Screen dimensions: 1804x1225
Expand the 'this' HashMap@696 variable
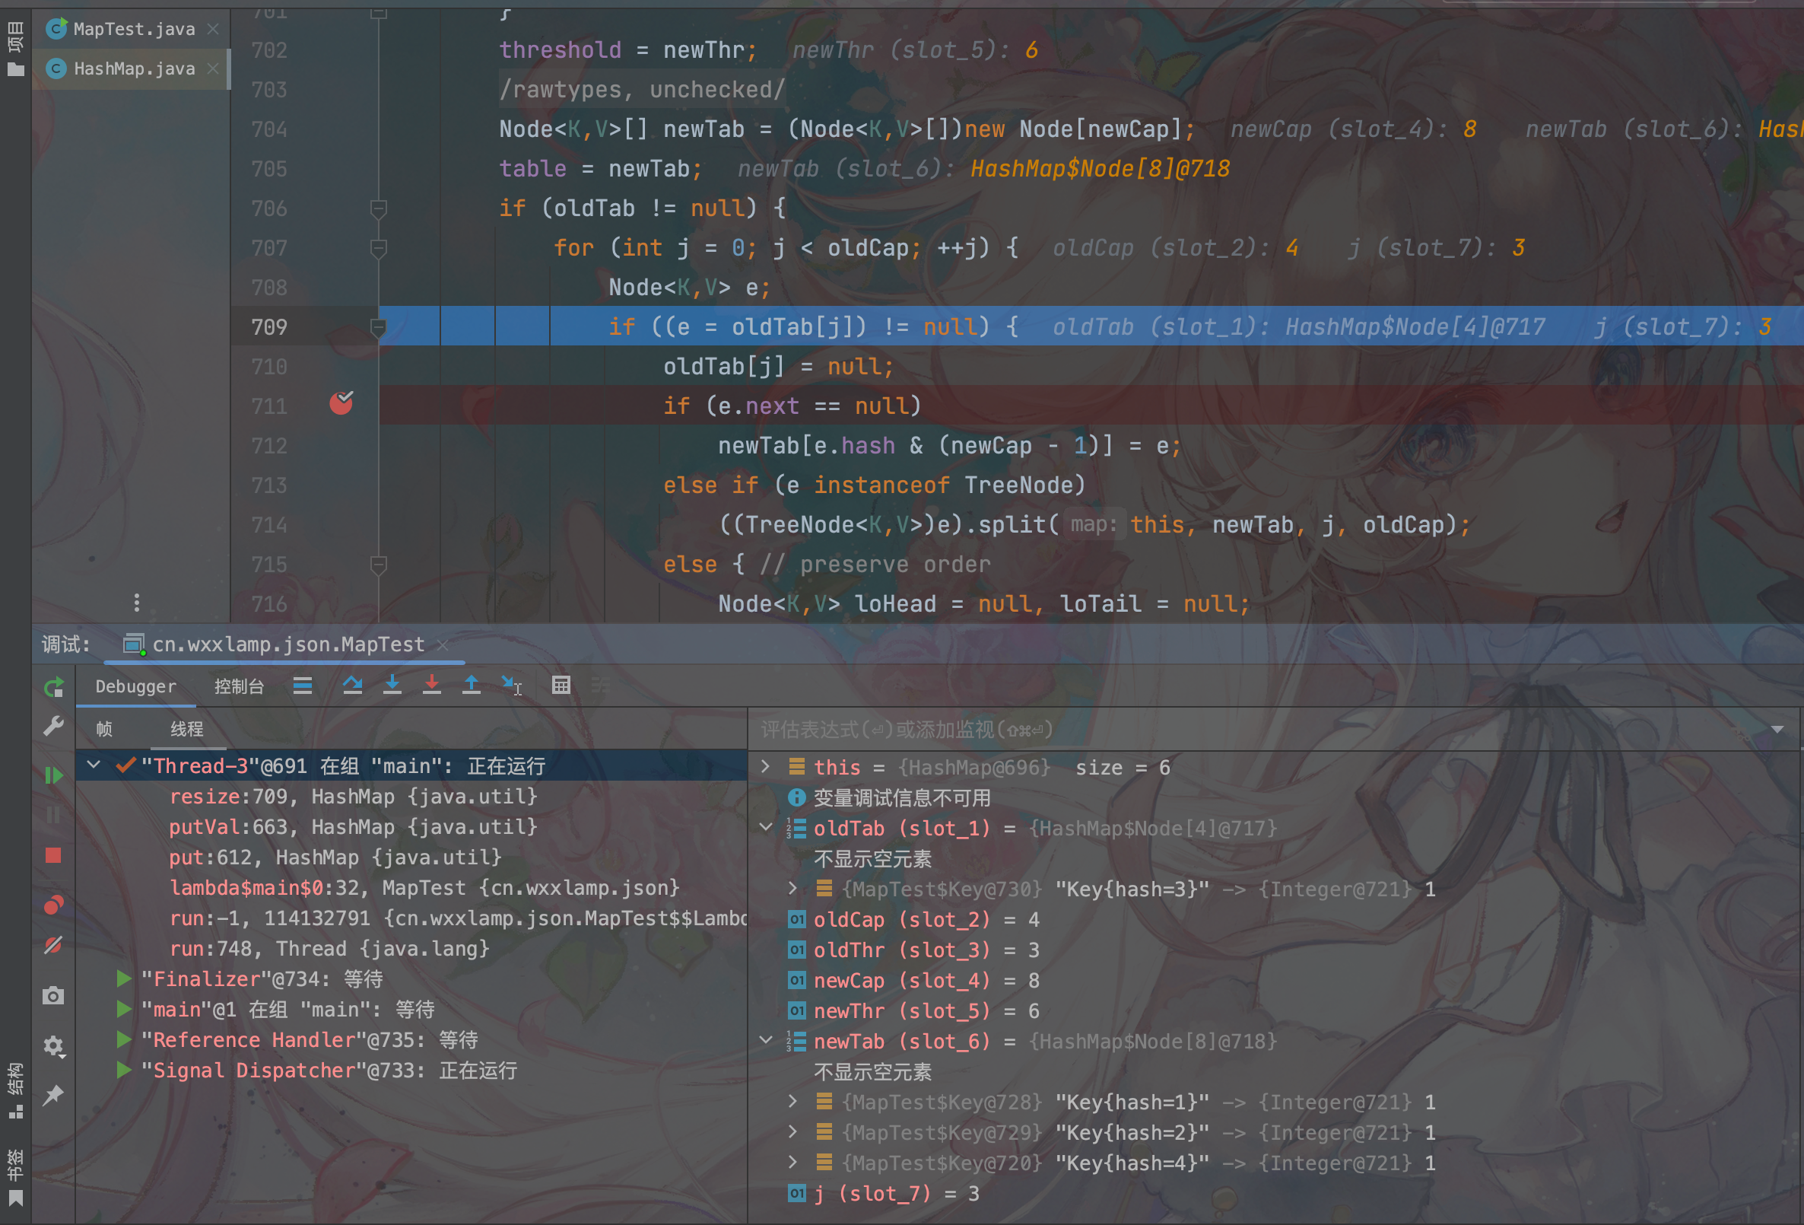point(765,767)
